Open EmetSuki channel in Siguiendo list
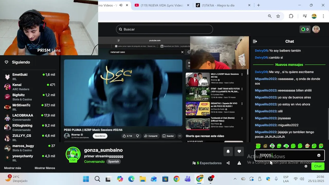The image size is (329, 185). tap(30, 77)
